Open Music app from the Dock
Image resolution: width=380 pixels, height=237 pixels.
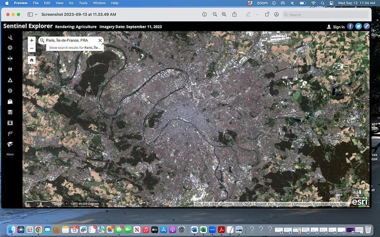pyautogui.click(x=146, y=229)
